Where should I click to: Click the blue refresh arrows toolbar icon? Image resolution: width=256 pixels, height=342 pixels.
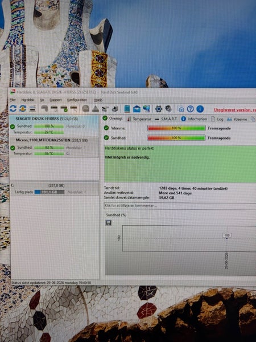coord(13,108)
